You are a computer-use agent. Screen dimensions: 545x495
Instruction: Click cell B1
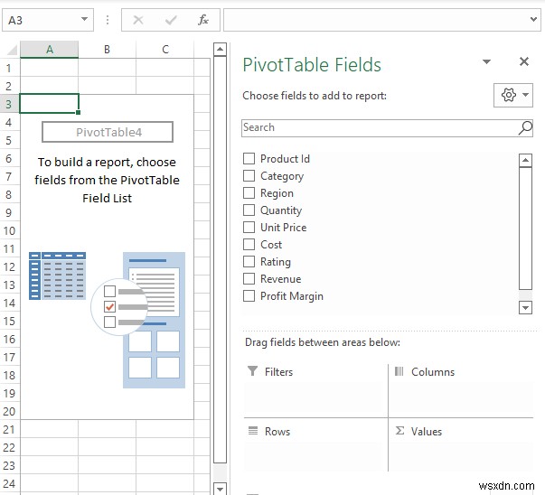click(107, 68)
